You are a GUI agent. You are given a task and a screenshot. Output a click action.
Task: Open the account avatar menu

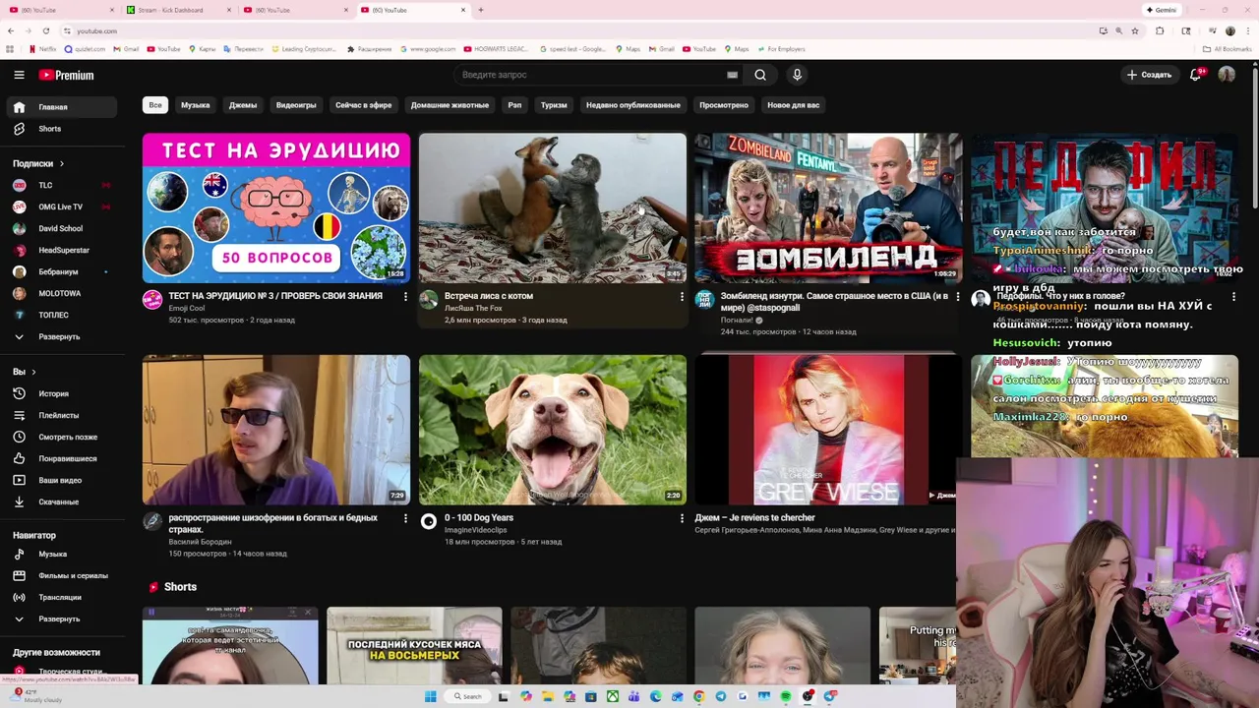tap(1227, 75)
